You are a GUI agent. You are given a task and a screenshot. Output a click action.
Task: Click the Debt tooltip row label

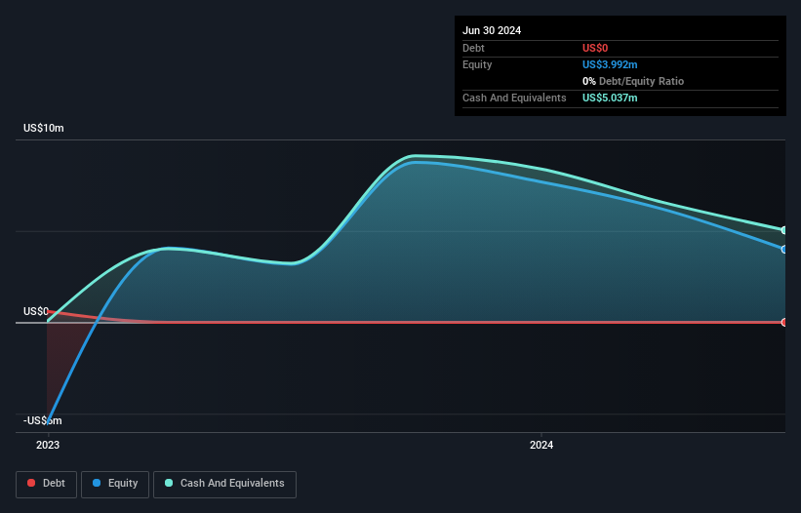click(x=473, y=48)
